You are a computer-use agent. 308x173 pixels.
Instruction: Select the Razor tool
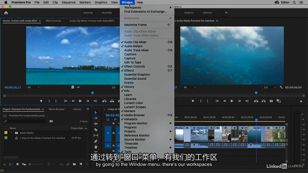coord(96,130)
